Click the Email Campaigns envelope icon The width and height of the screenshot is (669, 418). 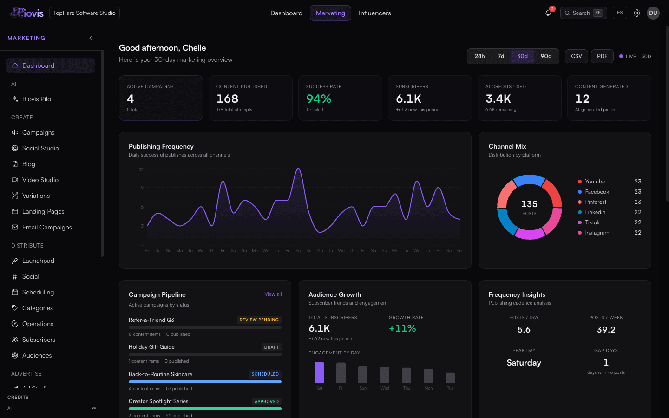point(15,227)
